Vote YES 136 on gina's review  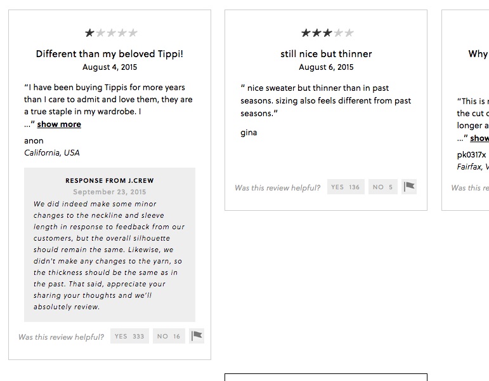346,187
